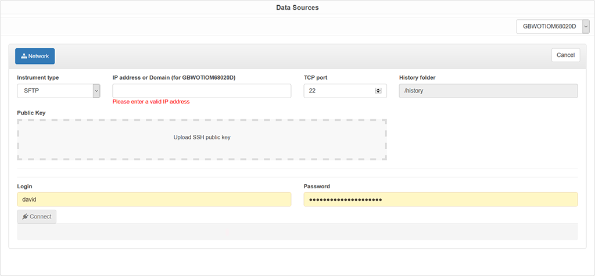This screenshot has width=595, height=276.
Task: Click the plug icon on Connect
Action: [25, 217]
